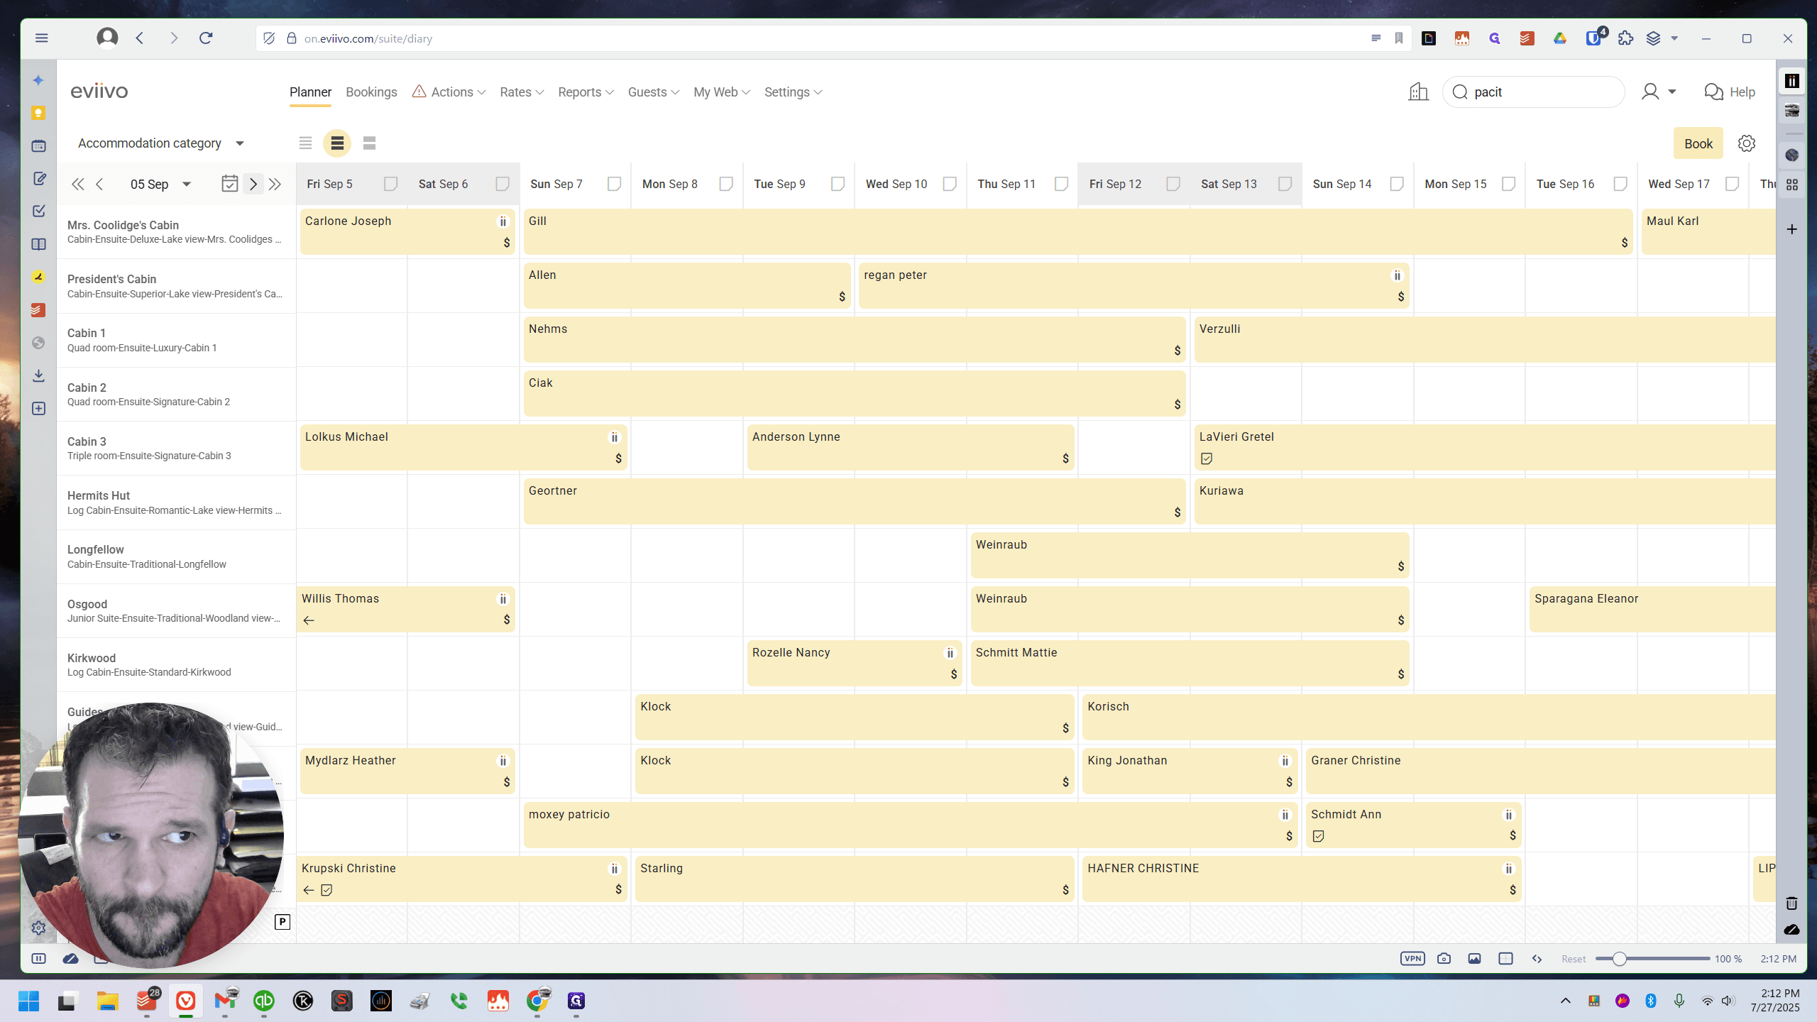Click the Actions warning triangle icon
Image resolution: width=1817 pixels, height=1022 pixels.
[419, 92]
